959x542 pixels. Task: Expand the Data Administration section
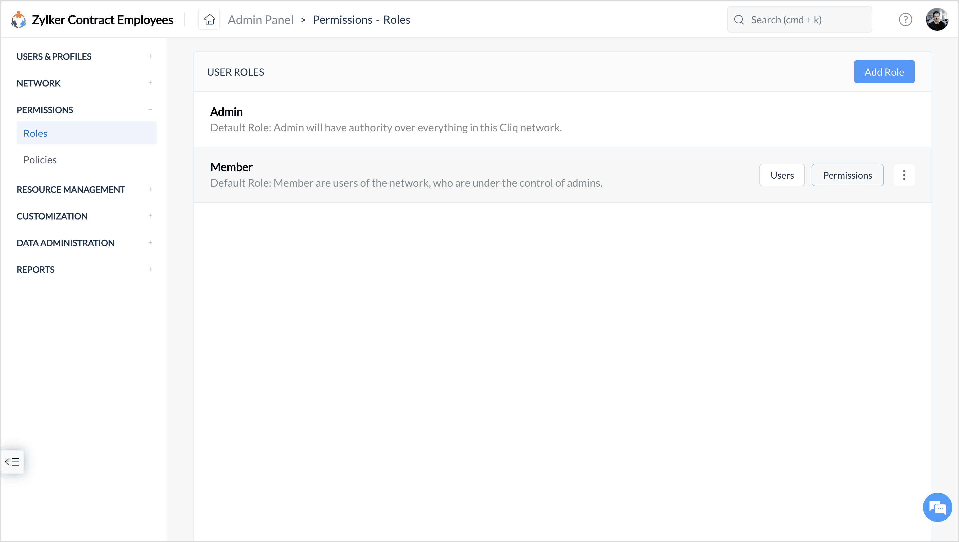[150, 243]
